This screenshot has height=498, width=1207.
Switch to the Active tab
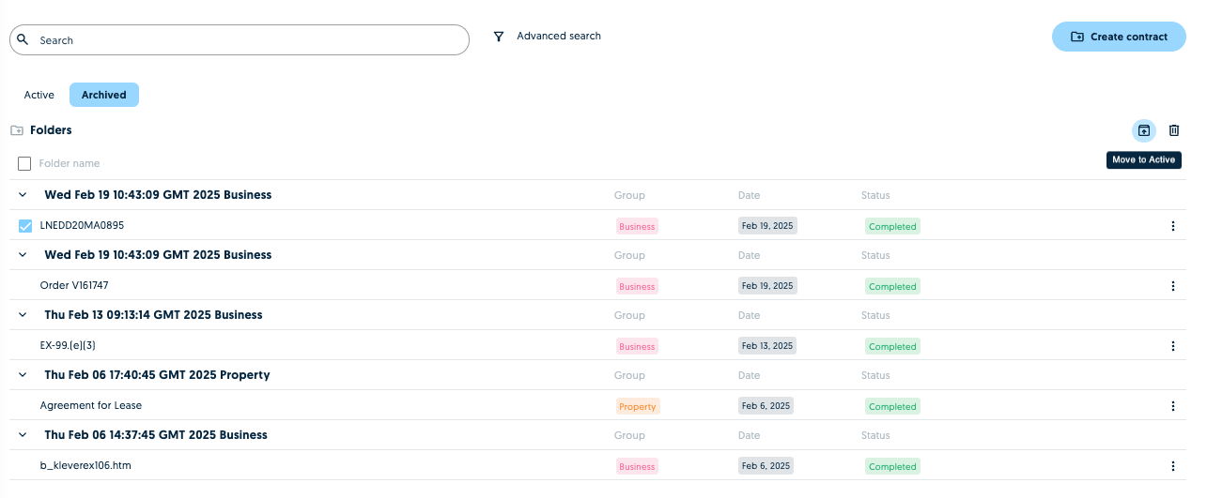pos(39,95)
